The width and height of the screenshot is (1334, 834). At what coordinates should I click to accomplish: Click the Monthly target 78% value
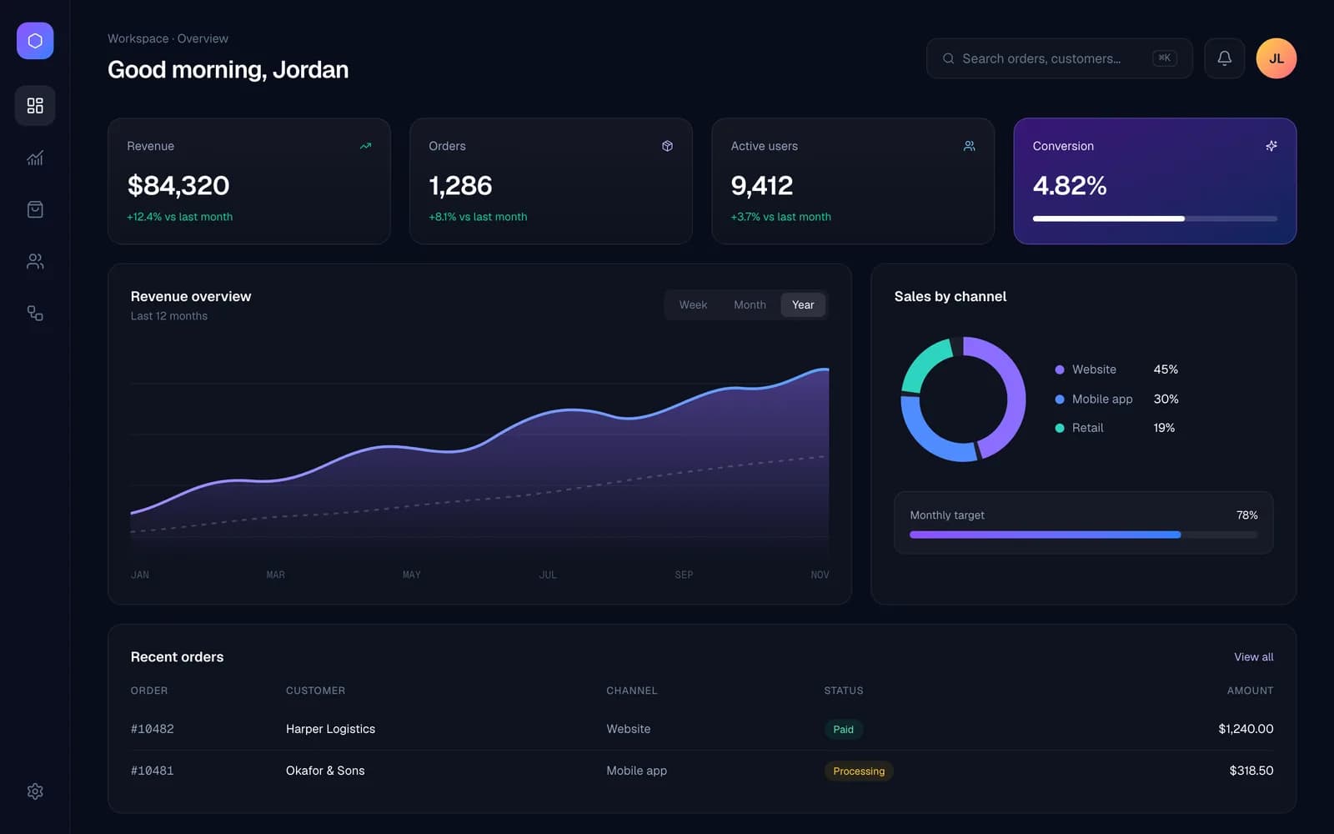tap(1246, 515)
